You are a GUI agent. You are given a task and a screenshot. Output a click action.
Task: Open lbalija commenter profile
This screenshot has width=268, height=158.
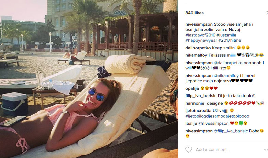191,124
